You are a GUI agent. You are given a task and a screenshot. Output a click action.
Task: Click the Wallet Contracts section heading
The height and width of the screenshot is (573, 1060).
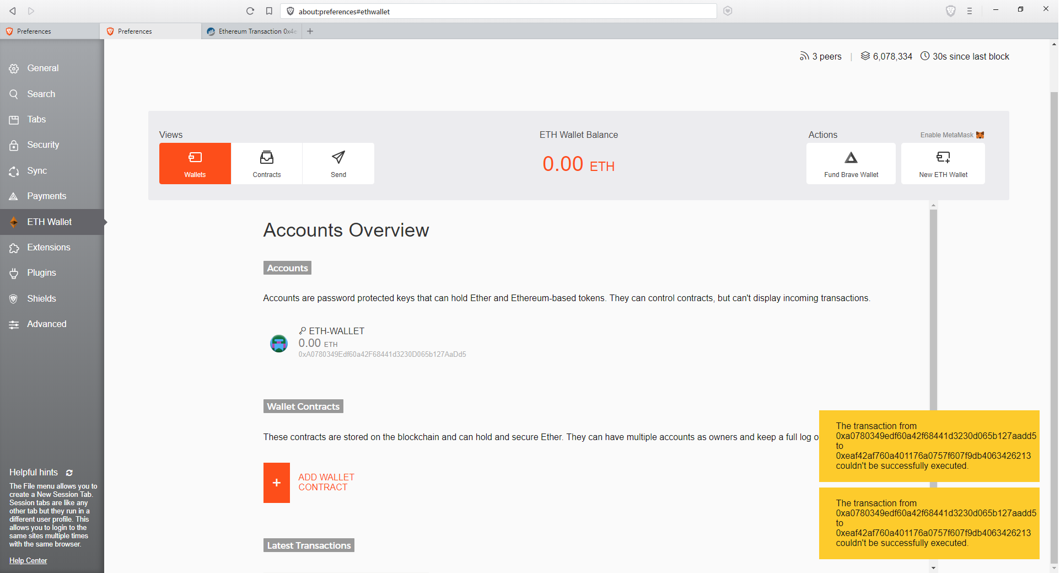tap(303, 406)
